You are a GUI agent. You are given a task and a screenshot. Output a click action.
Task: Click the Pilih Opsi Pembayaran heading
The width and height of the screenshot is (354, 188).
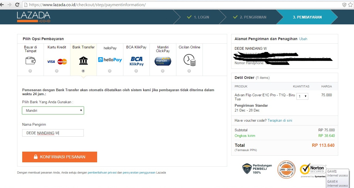43,39
